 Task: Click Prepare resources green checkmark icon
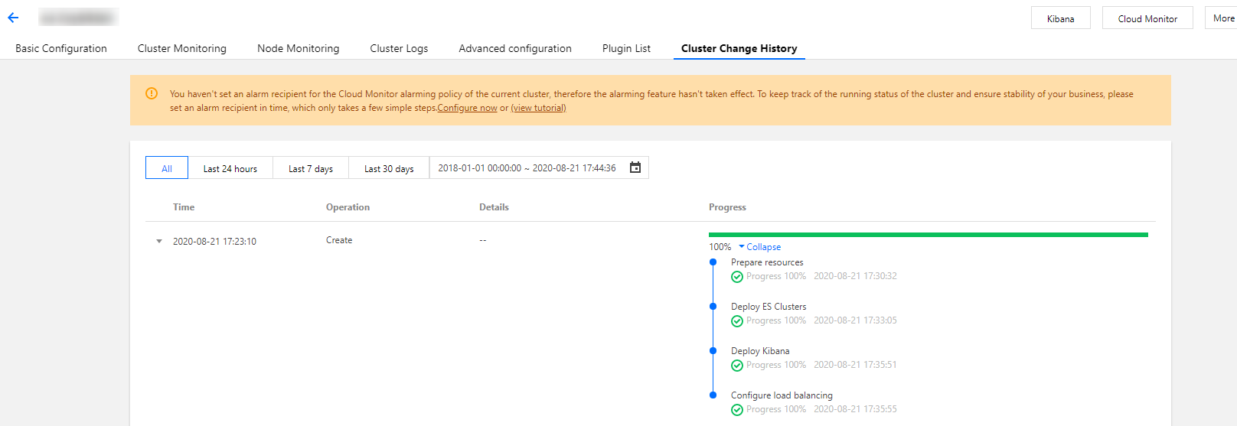click(x=737, y=277)
